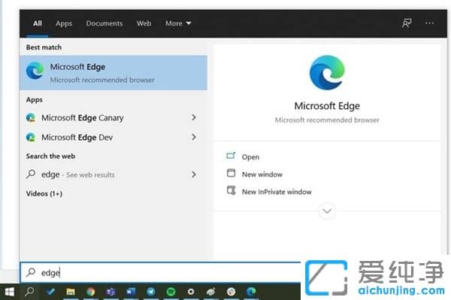Open Microsoft To Do checkmark in taskbar
Viewport: 451px width, 300px height.
50,292
